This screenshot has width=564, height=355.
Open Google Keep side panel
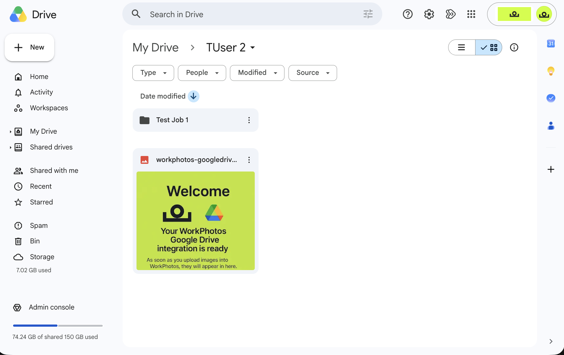click(x=551, y=71)
